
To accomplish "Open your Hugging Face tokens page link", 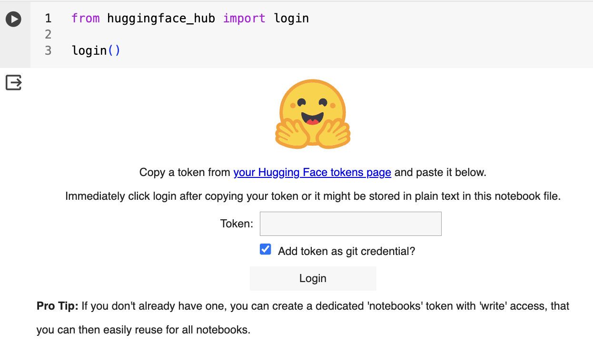I will point(312,172).
